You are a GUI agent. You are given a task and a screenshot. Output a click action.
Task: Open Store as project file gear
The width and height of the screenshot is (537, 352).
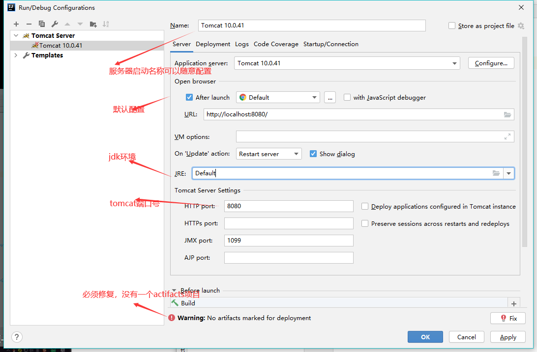pyautogui.click(x=521, y=26)
